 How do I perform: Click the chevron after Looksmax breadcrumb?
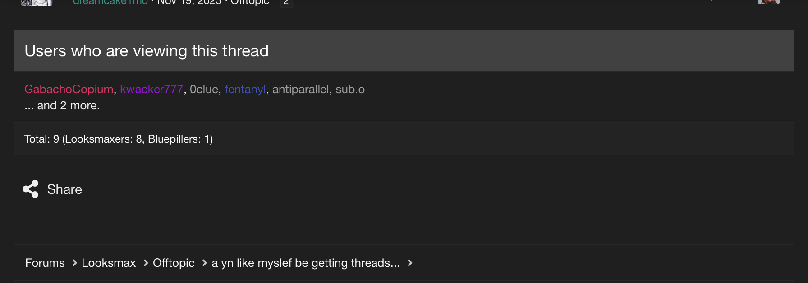146,263
